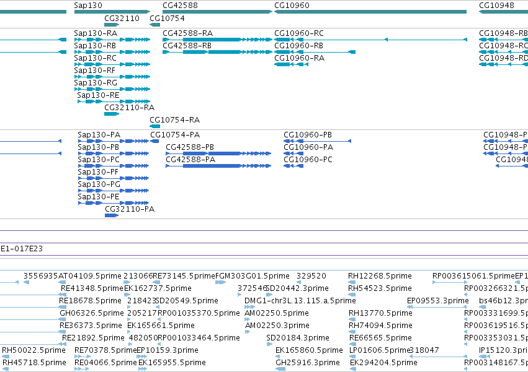Select the CG10960-PB protein label
Image resolution: width=528 pixels, height=372 pixels.
[x=308, y=135]
